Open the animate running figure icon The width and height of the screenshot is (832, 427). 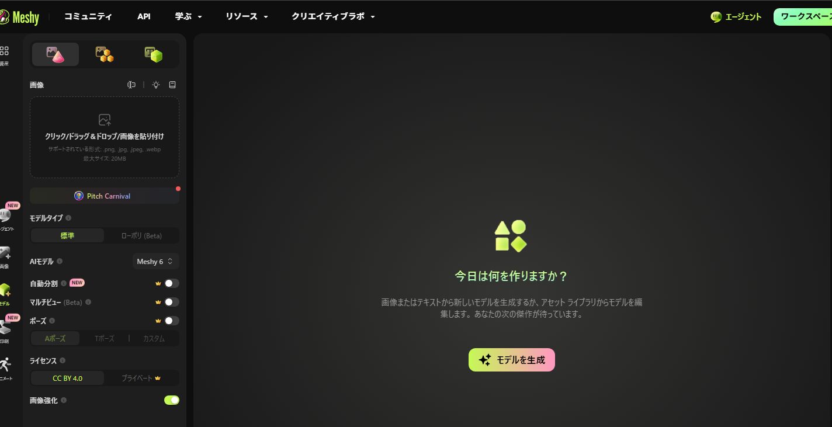click(5, 364)
